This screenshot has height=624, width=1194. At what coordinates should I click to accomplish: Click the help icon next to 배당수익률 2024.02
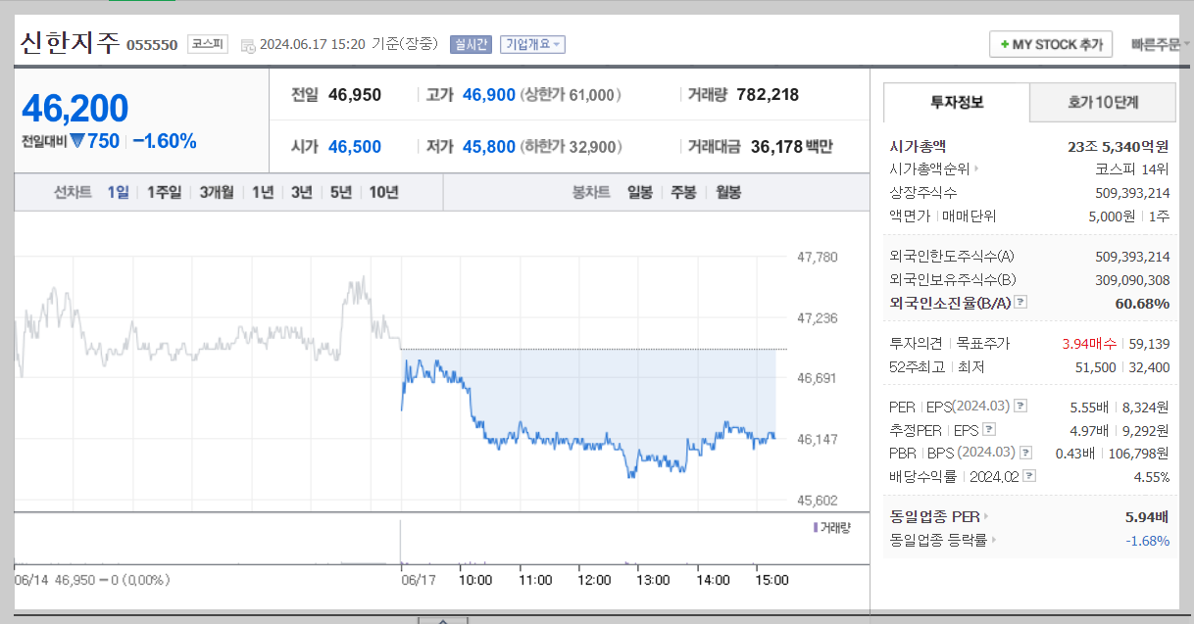tap(1030, 476)
